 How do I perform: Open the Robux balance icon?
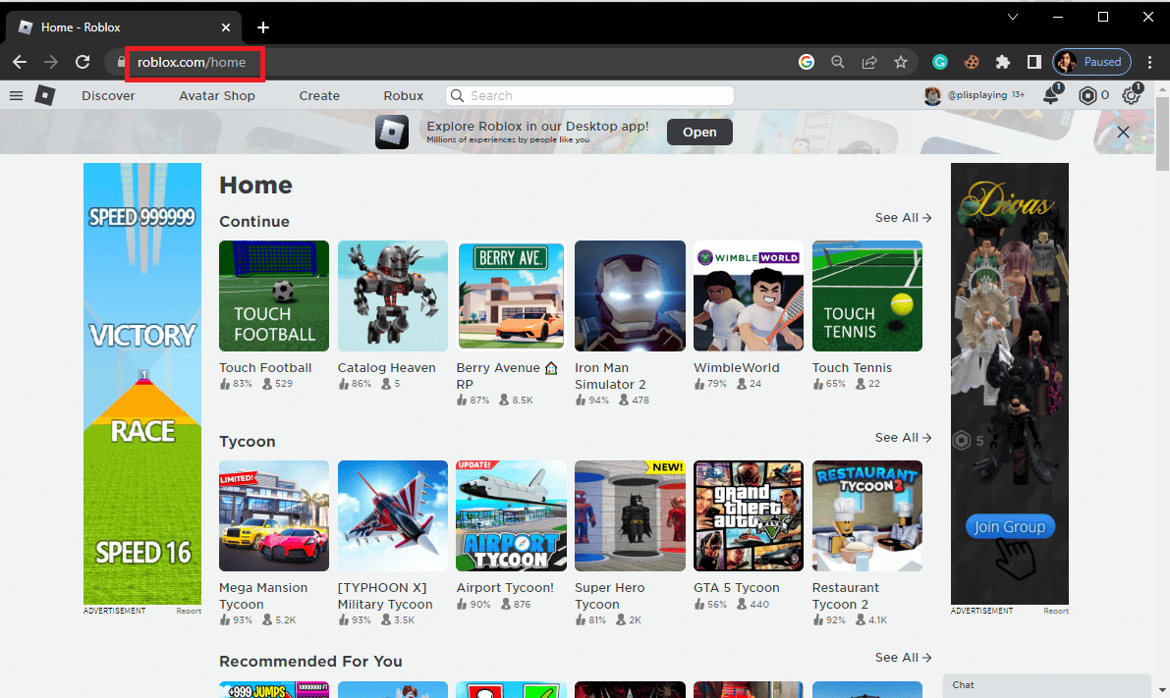pos(1087,95)
